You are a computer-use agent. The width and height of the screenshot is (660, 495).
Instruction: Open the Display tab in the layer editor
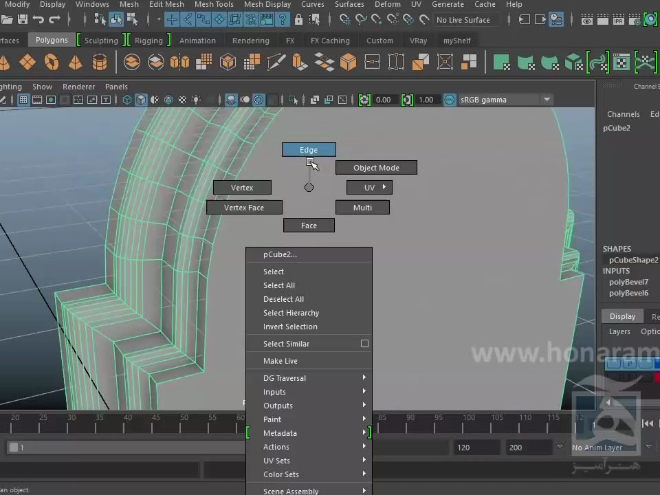point(622,316)
